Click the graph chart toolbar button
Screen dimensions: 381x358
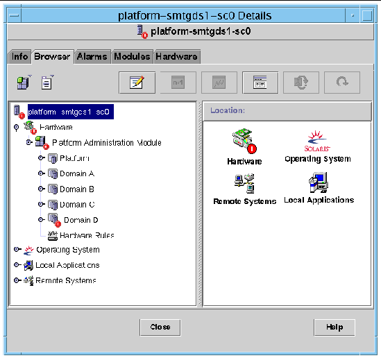pyautogui.click(x=219, y=83)
